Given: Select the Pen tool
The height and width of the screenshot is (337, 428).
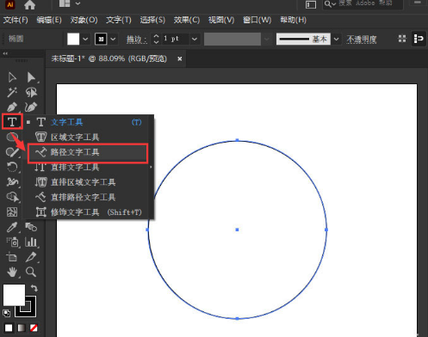Looking at the screenshot, I should point(12,107).
